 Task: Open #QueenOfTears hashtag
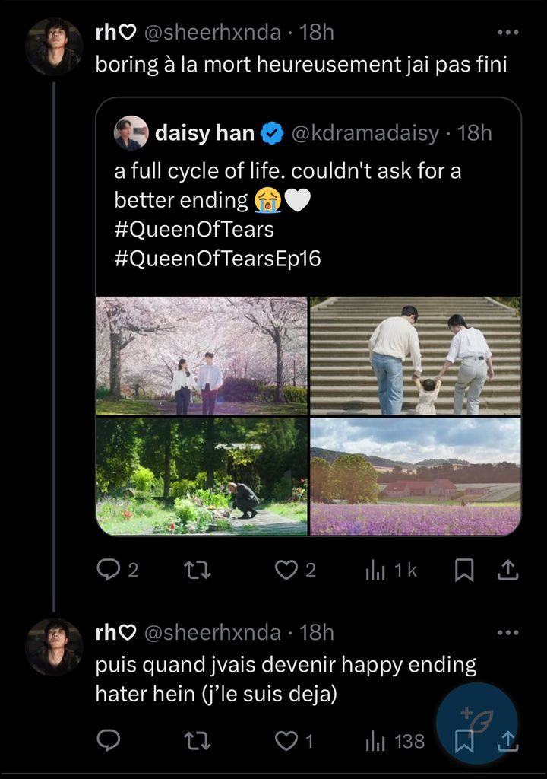pos(194,229)
